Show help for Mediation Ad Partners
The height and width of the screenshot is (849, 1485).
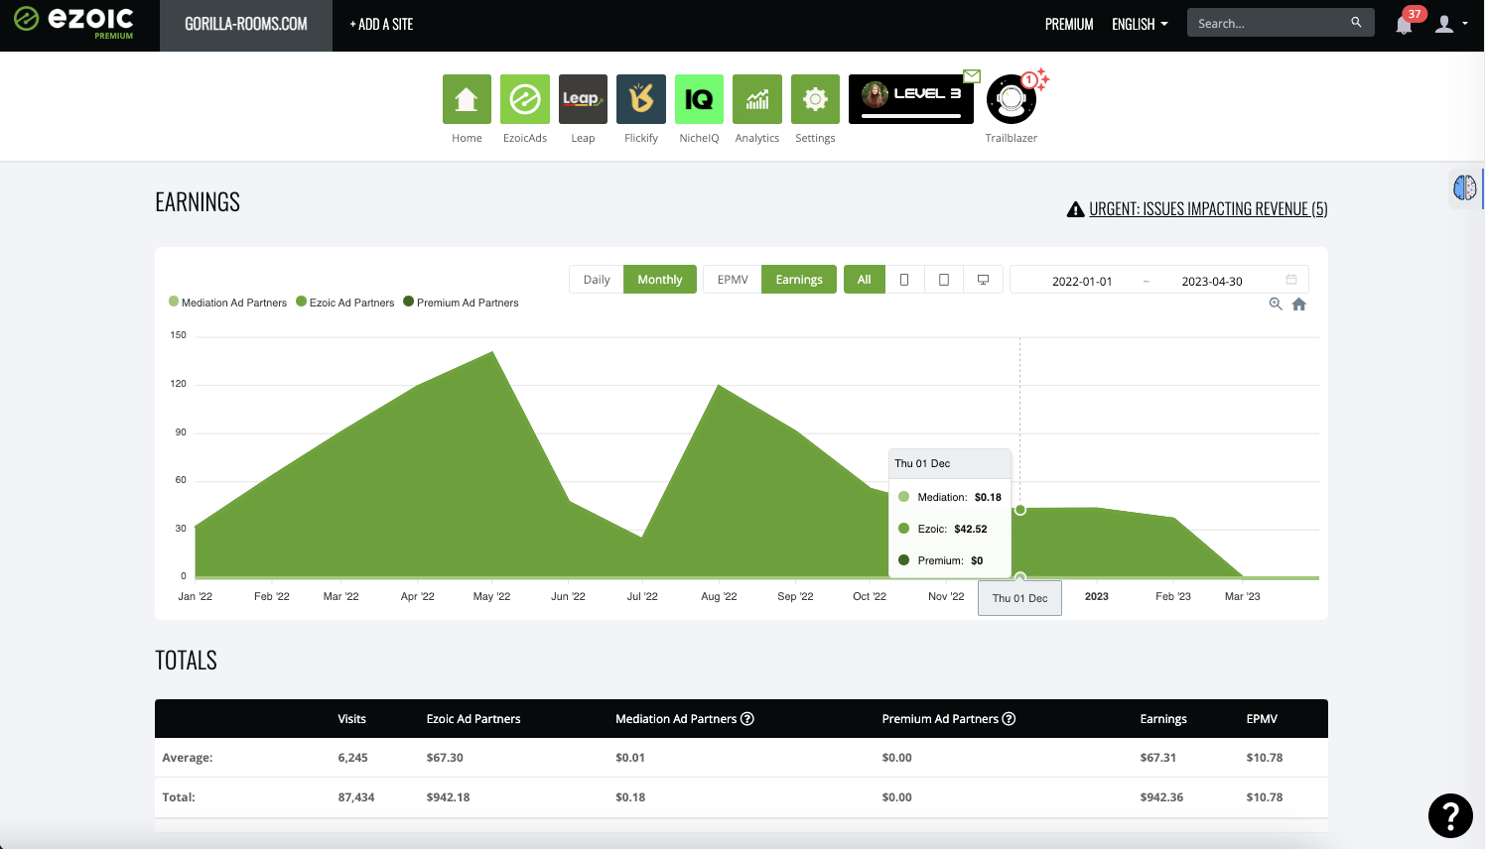pyautogui.click(x=747, y=719)
